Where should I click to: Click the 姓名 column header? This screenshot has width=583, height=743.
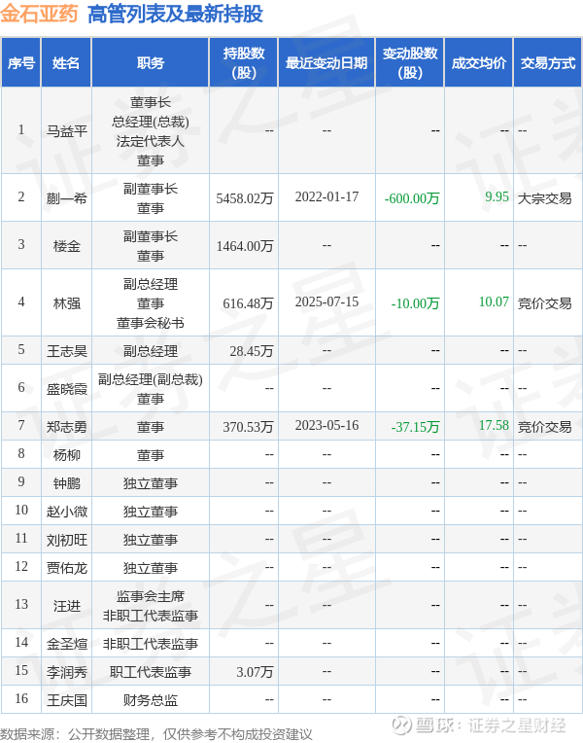(x=66, y=62)
